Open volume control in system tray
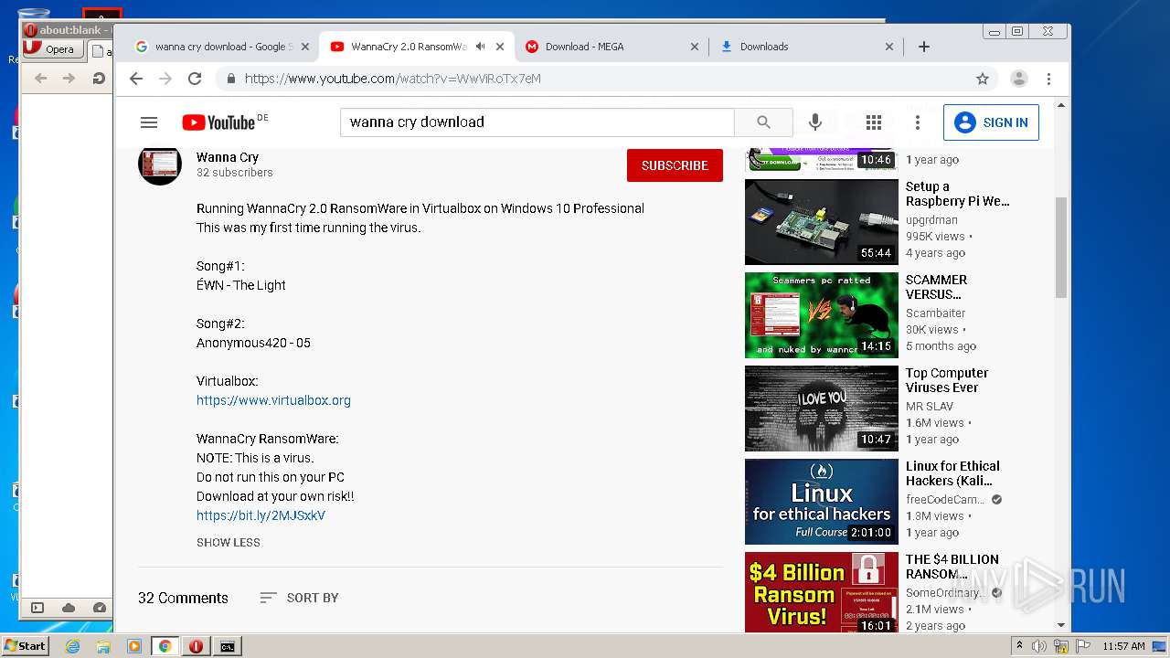 point(1039,646)
